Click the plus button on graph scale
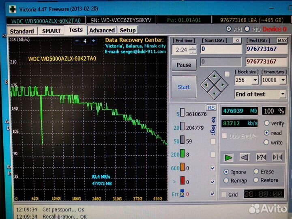 tap(94, 41)
